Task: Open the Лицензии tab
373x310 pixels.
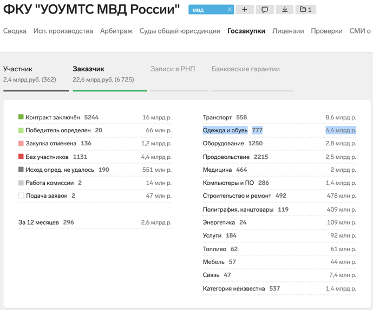Action: (x=288, y=31)
